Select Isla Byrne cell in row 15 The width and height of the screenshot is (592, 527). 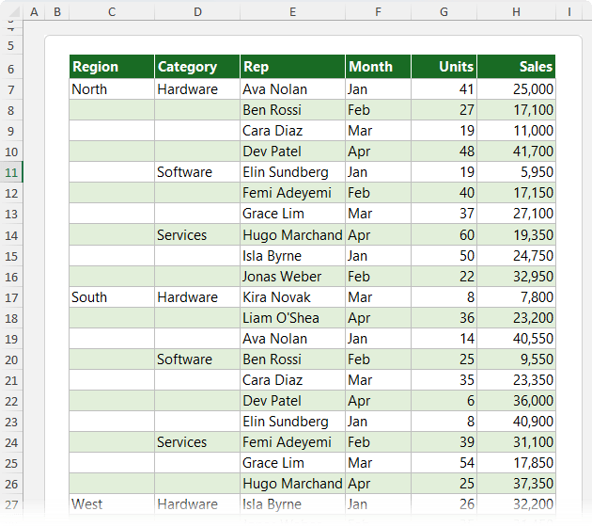(x=292, y=256)
